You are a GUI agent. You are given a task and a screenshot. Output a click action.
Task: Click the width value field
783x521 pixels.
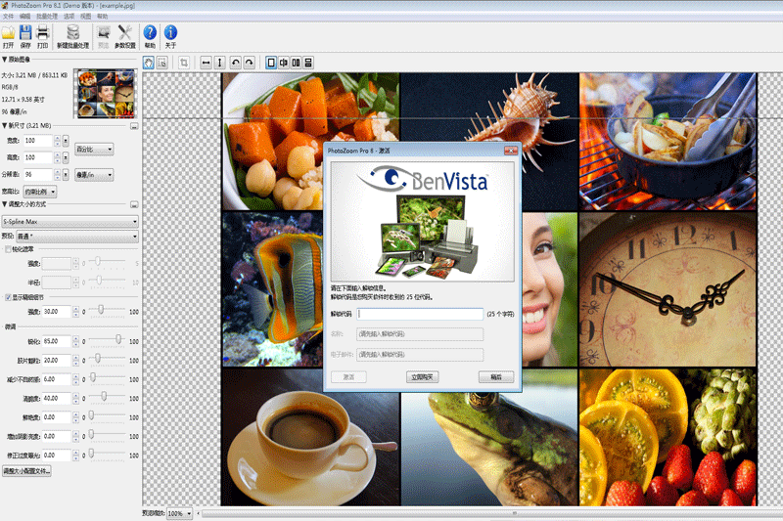38,141
